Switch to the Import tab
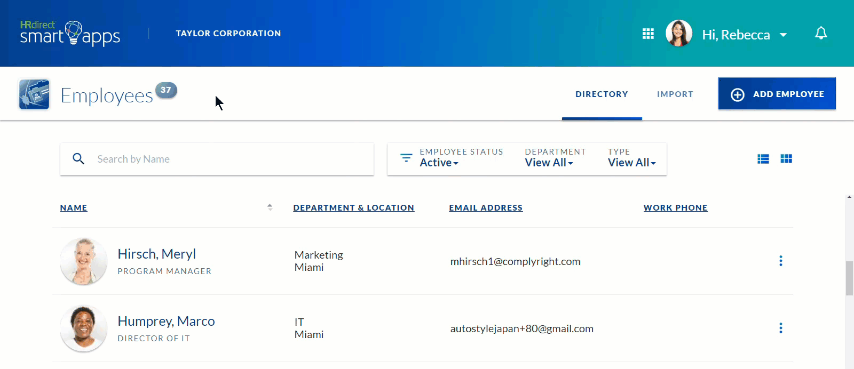 (x=675, y=94)
